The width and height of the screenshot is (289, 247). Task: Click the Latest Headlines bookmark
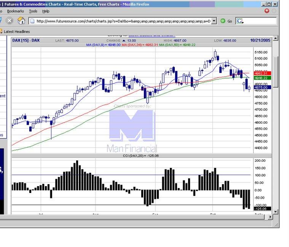pyautogui.click(x=17, y=32)
